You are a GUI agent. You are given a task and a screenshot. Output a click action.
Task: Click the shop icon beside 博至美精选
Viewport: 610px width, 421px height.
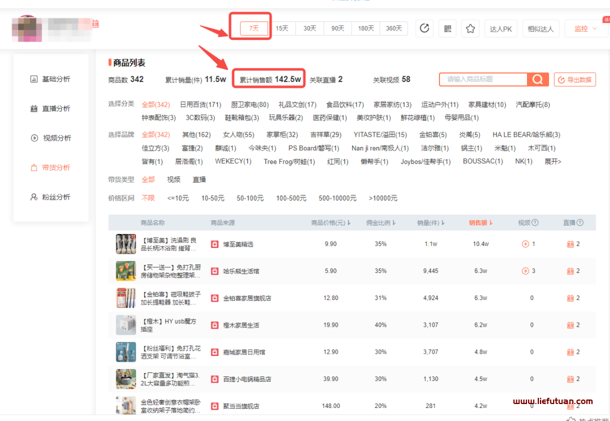(x=215, y=244)
